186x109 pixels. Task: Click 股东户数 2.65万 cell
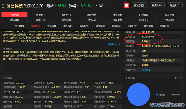(x=17, y=101)
